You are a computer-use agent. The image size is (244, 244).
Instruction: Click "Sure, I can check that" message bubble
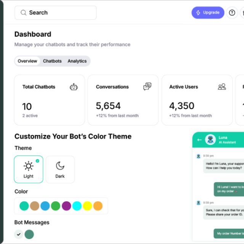point(224,212)
